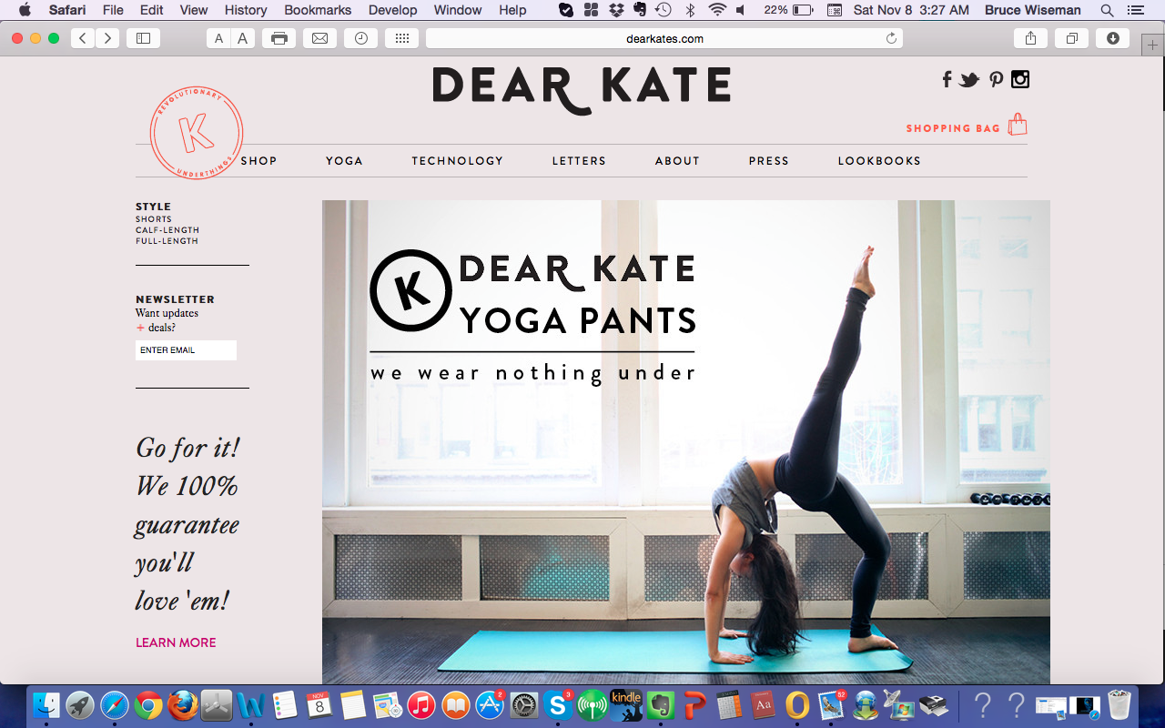The width and height of the screenshot is (1165, 728).
Task: Launch Google Chrome from the Dock
Action: [148, 705]
